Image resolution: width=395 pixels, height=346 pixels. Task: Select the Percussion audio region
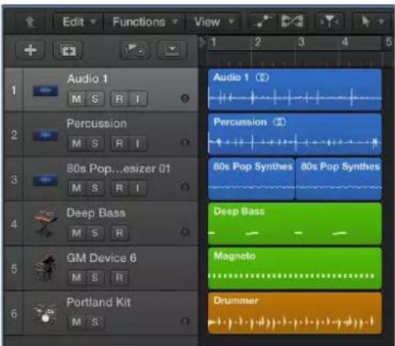click(x=295, y=135)
